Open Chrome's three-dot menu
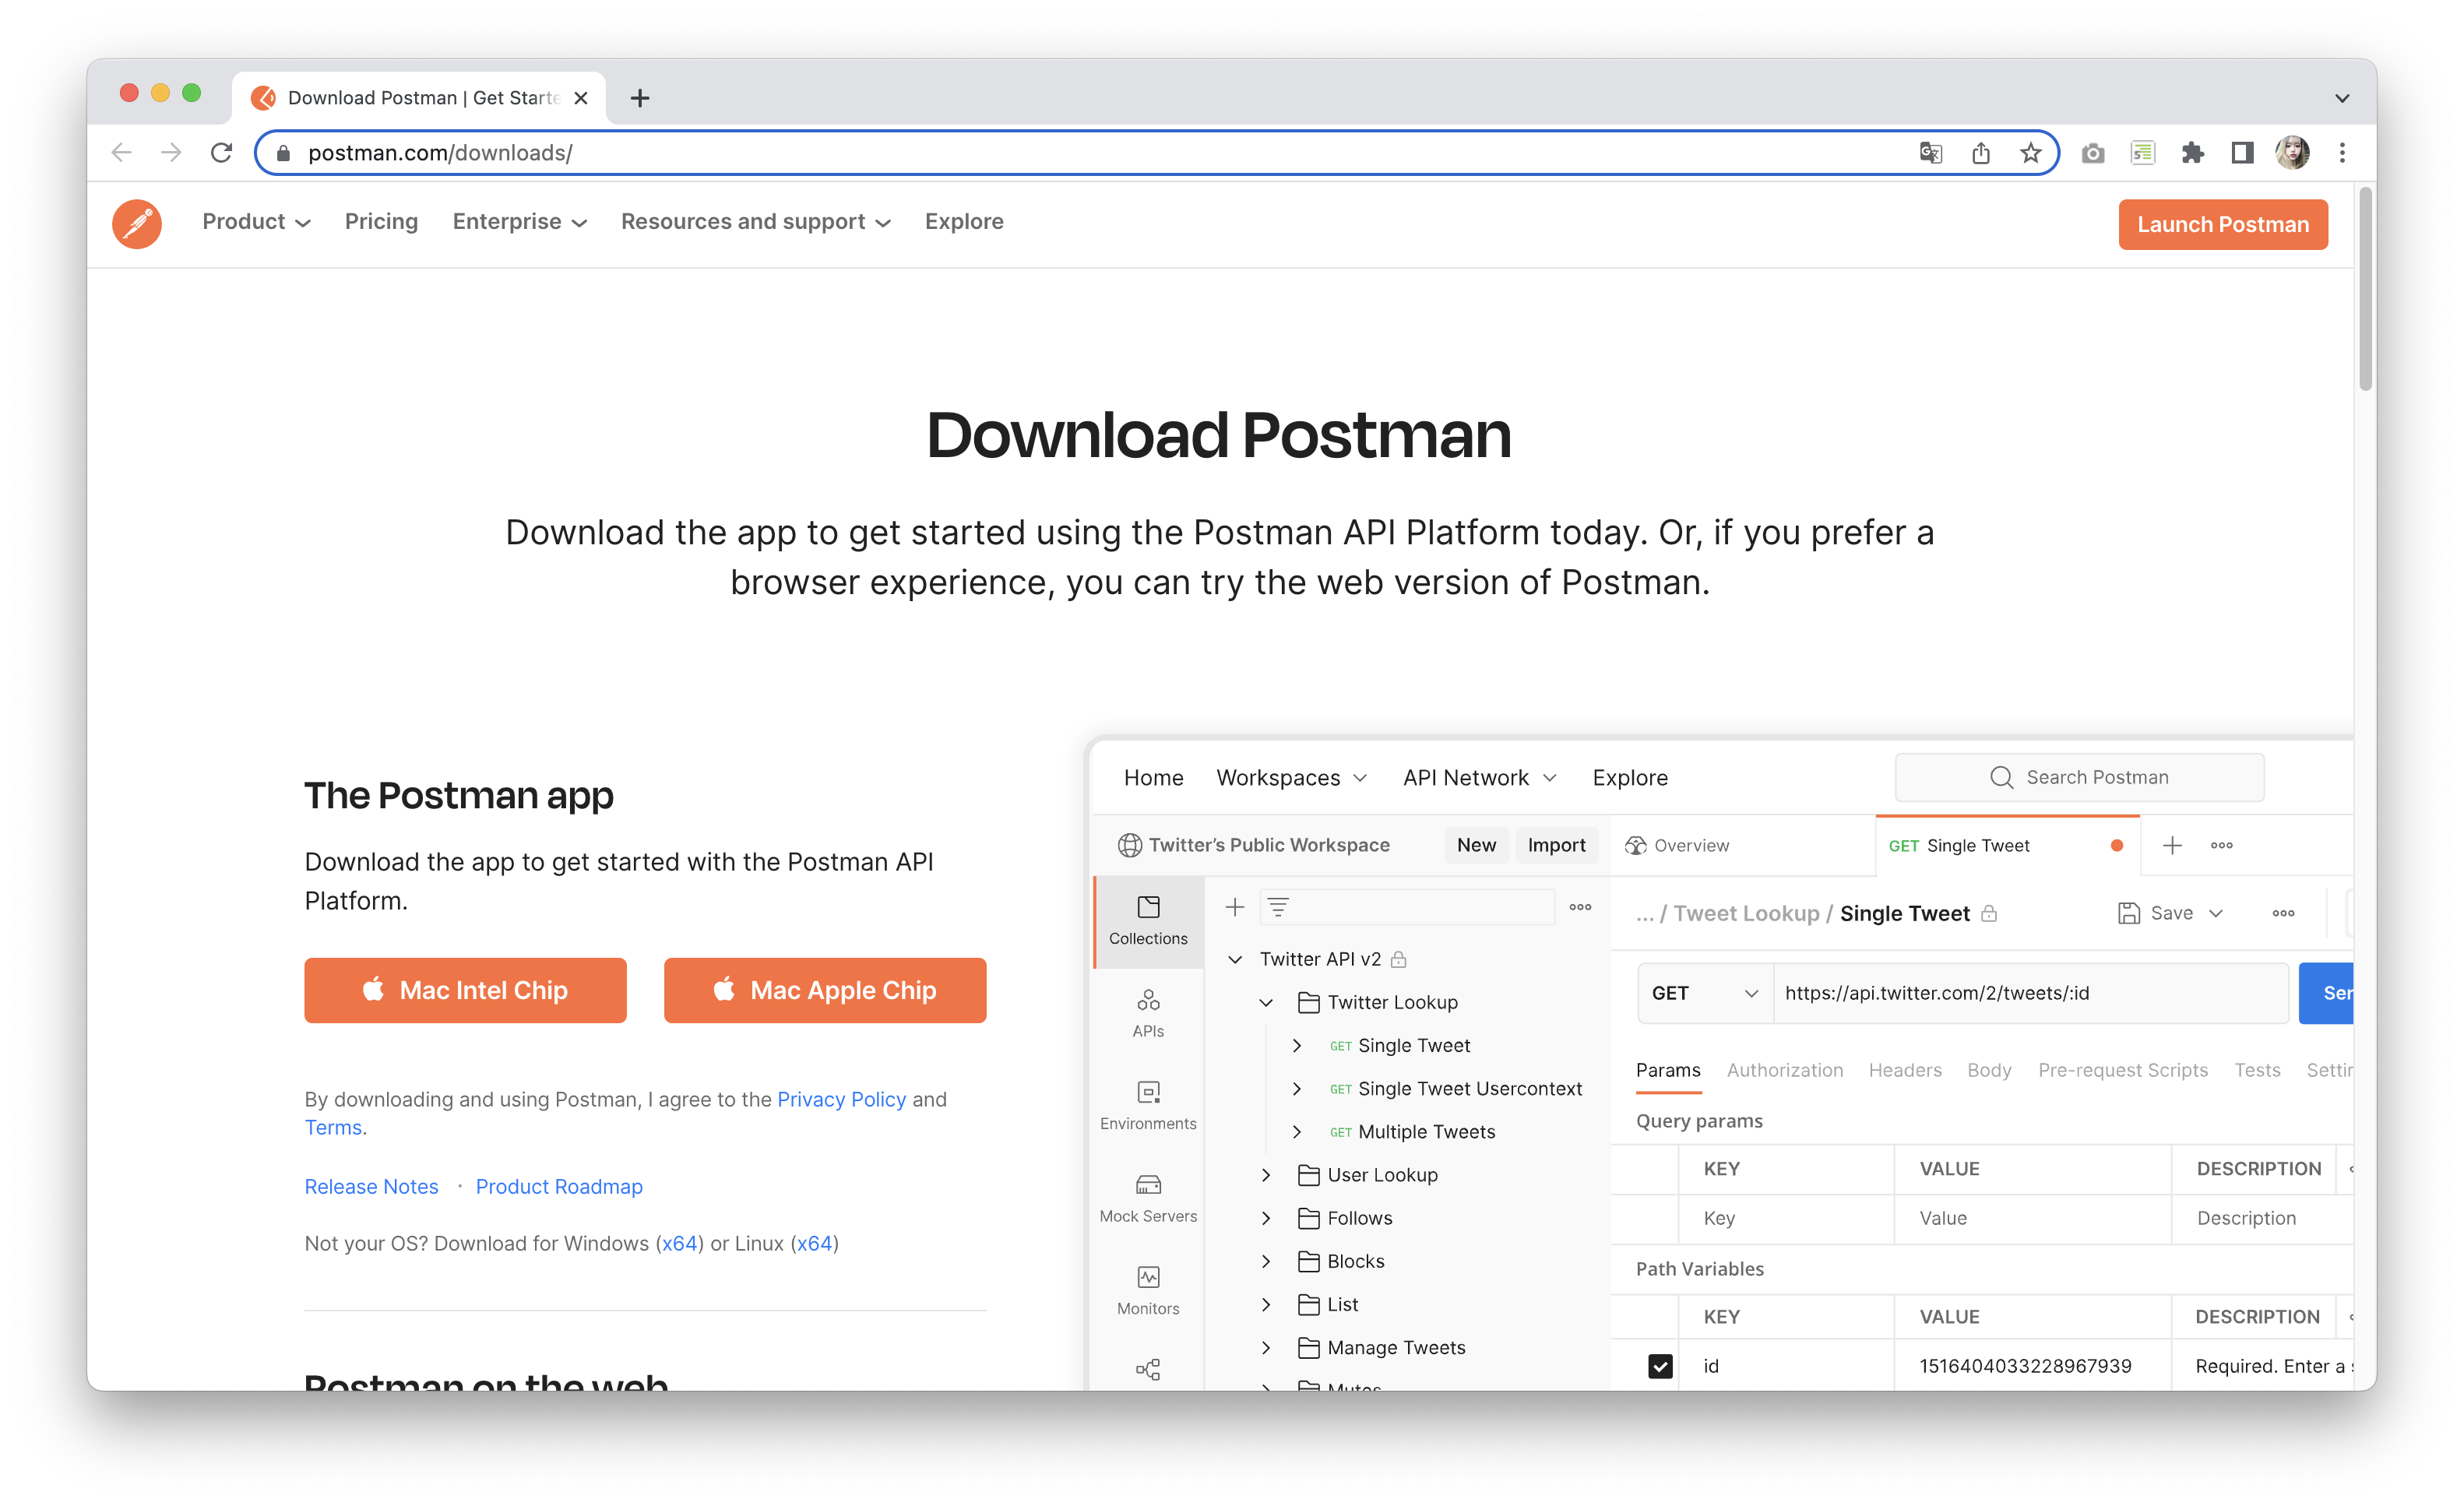The height and width of the screenshot is (1506, 2464). click(x=2342, y=152)
